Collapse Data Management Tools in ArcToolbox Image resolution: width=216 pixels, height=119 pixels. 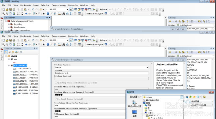pos(6,21)
